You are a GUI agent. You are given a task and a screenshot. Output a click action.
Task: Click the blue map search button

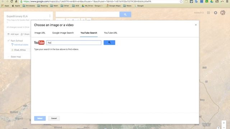pyautogui.click(x=125, y=14)
